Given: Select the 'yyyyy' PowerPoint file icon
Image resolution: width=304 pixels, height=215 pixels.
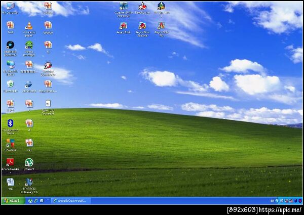Looking at the screenshot, I should (48, 28).
